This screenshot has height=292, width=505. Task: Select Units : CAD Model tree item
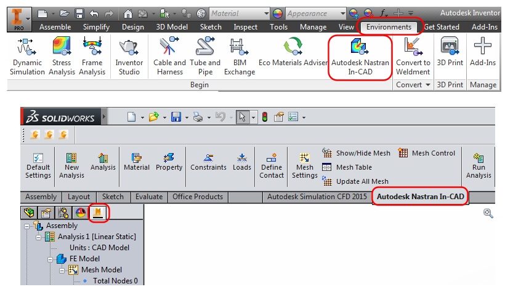pos(99,248)
